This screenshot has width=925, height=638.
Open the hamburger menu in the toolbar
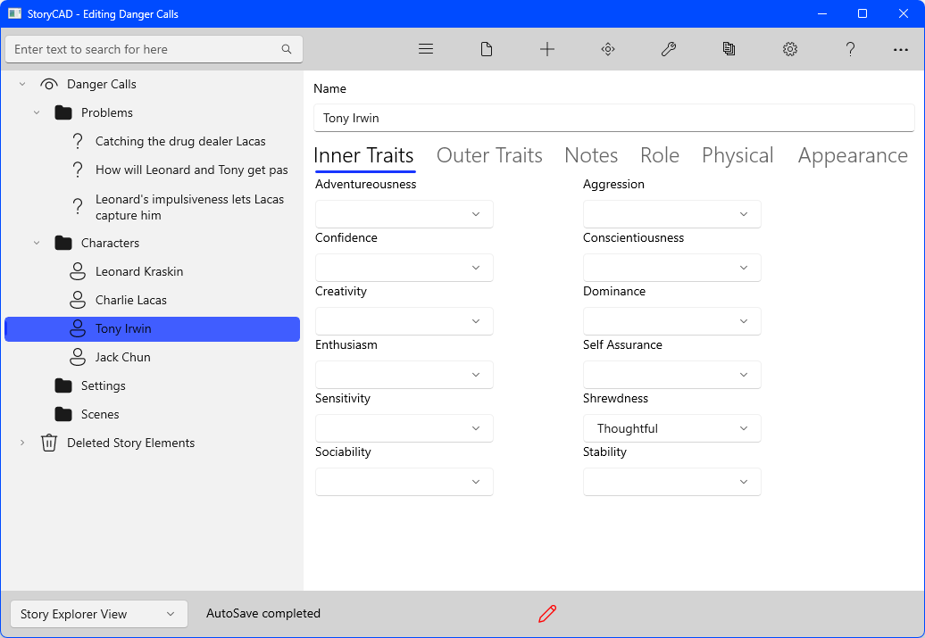coord(426,49)
